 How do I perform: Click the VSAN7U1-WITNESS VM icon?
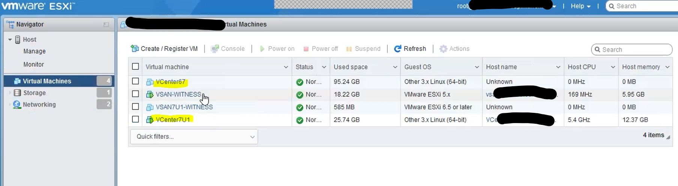(x=150, y=107)
